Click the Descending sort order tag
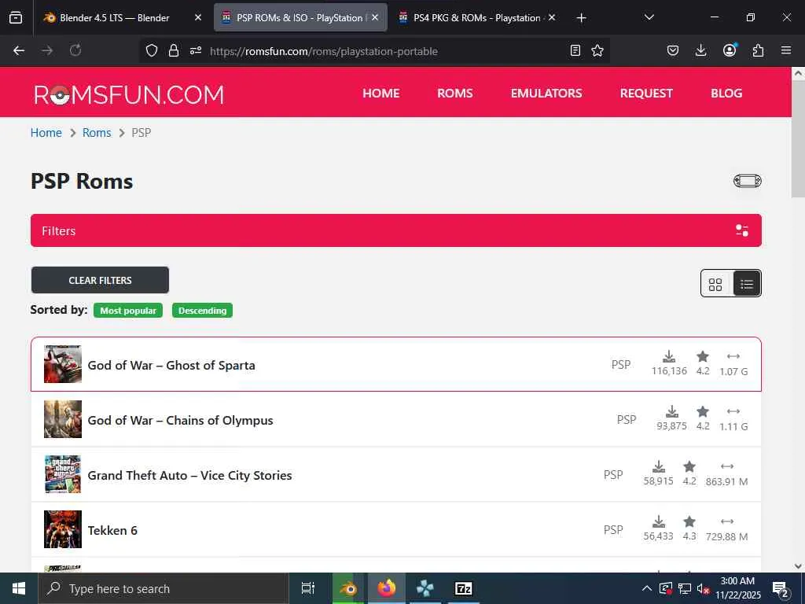 point(202,310)
